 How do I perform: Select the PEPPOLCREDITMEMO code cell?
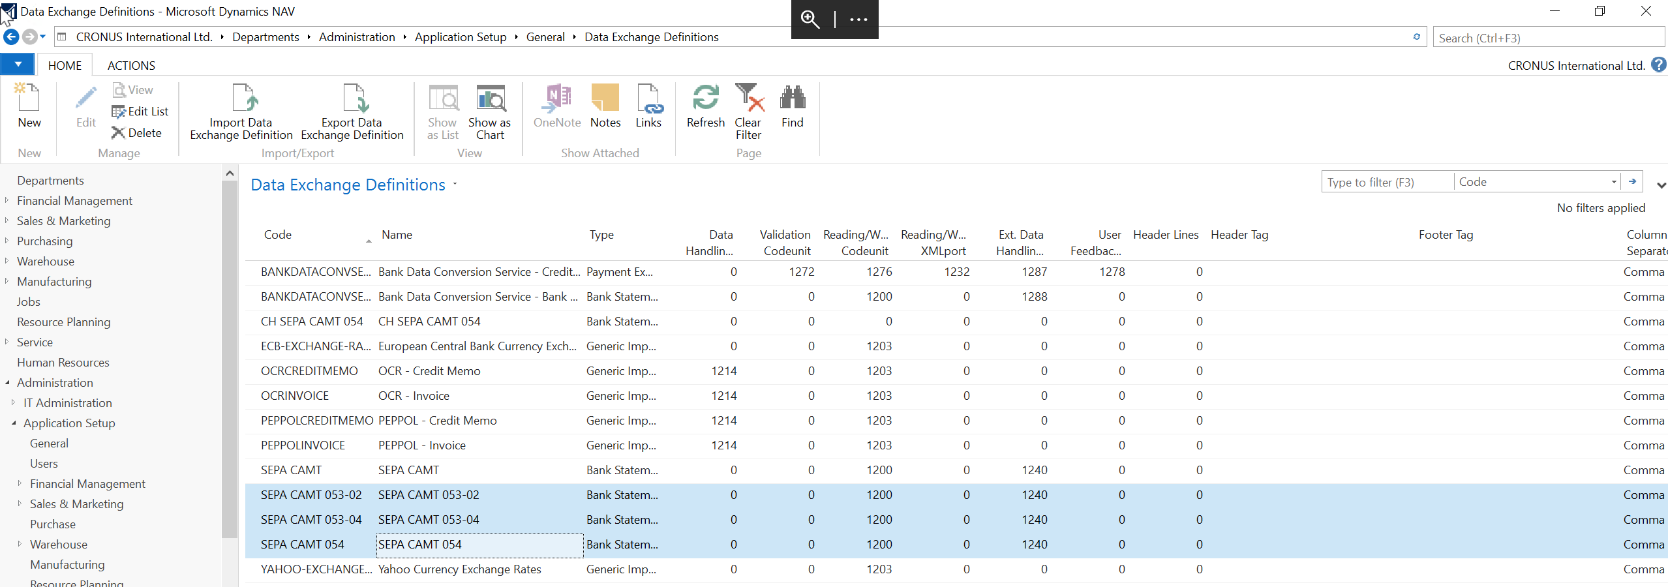click(317, 421)
